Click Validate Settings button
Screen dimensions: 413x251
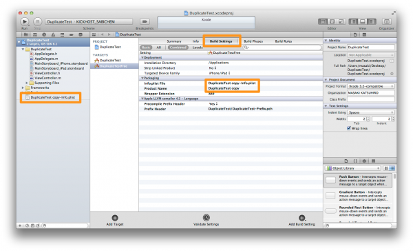tap(206, 220)
